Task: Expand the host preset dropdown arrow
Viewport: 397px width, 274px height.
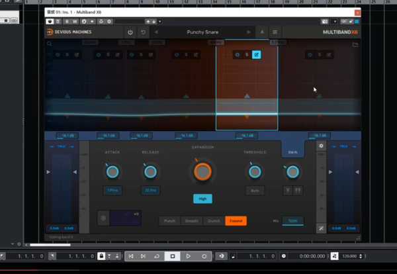Action: 159,22
